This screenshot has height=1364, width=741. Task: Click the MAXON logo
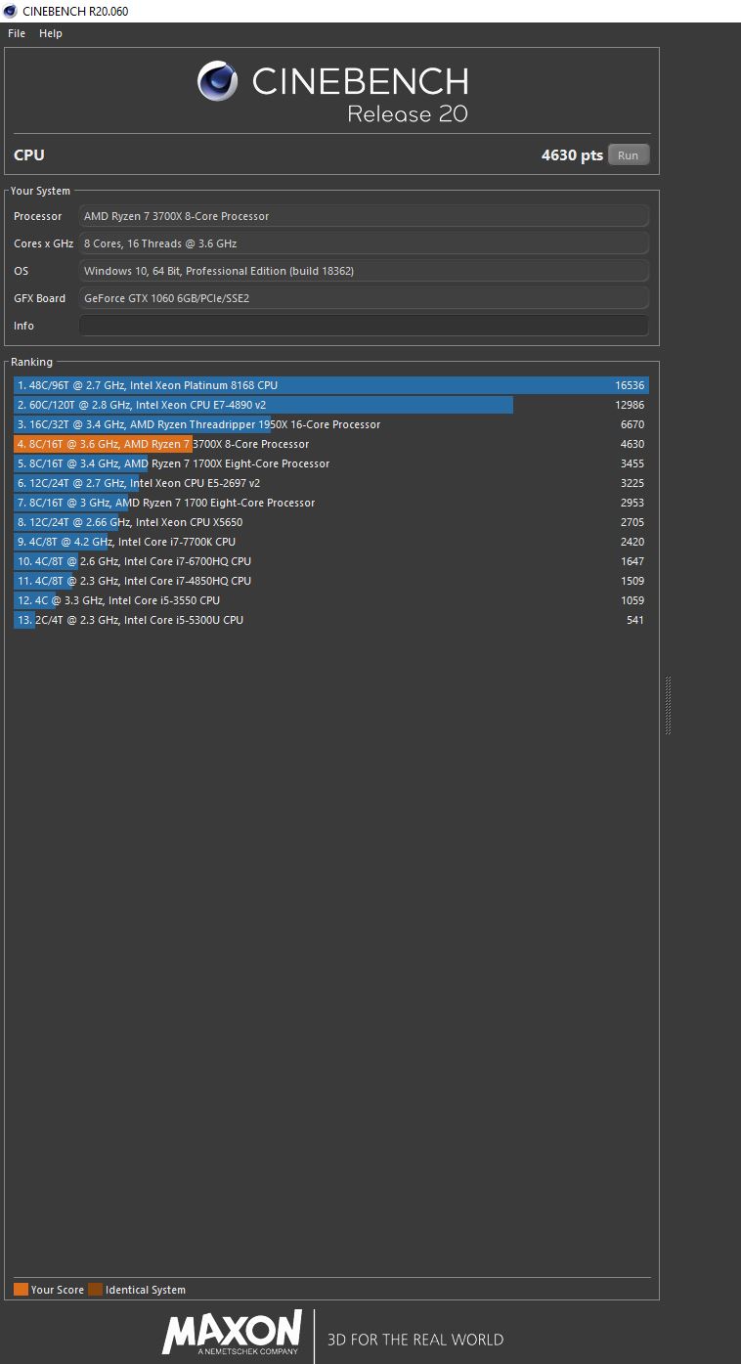(x=232, y=1334)
